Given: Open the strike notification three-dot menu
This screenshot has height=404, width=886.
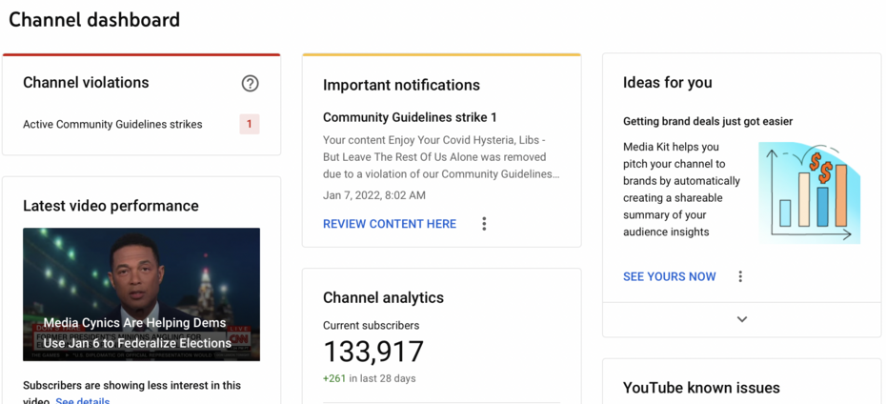Looking at the screenshot, I should pos(484,224).
